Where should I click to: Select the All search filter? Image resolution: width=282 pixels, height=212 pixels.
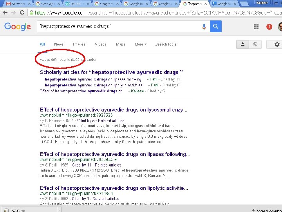42,44
